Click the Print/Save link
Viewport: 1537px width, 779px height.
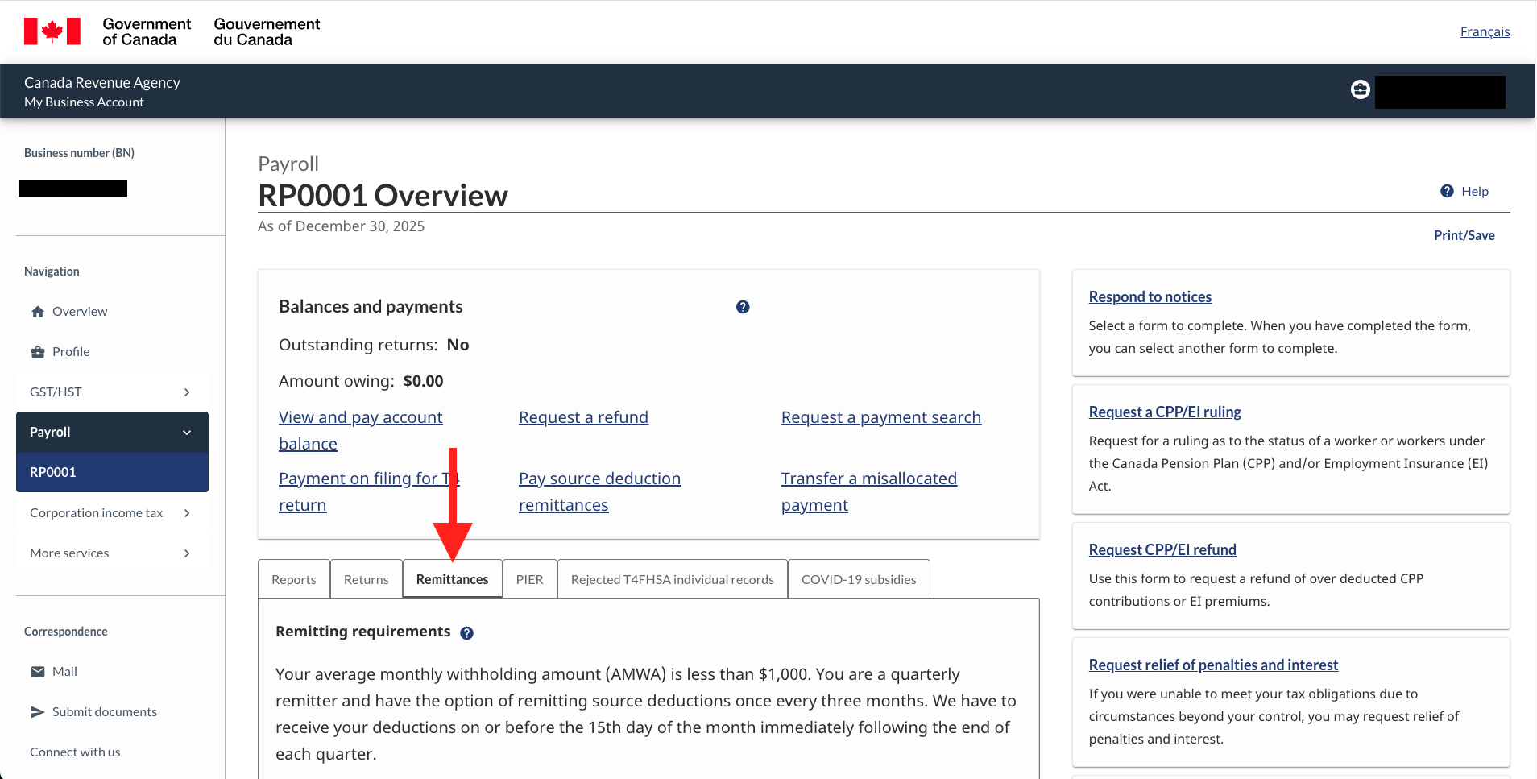(1464, 235)
